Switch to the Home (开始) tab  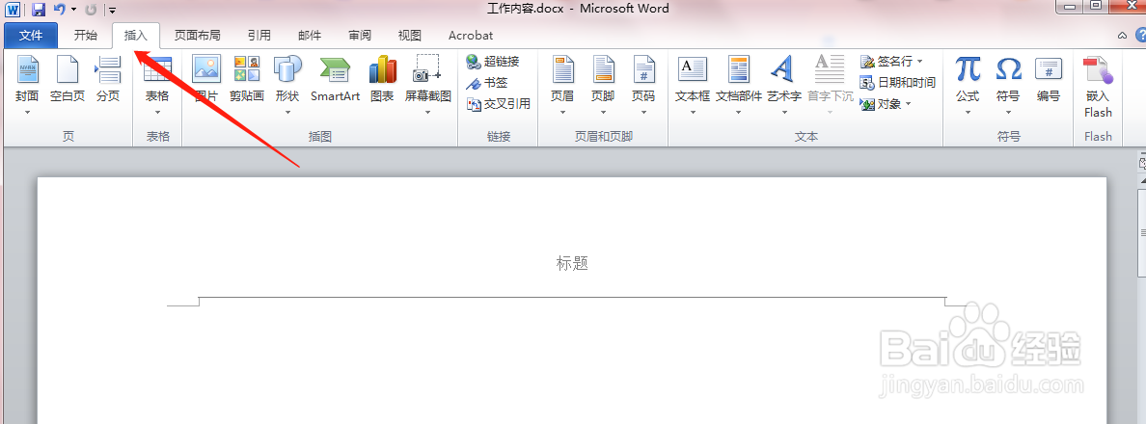click(86, 35)
